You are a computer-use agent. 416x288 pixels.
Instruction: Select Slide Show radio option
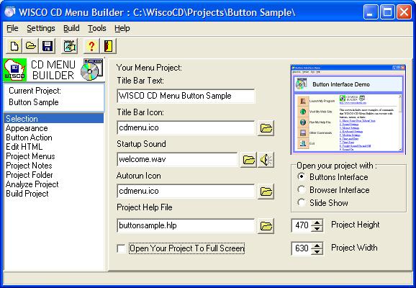pyautogui.click(x=301, y=202)
